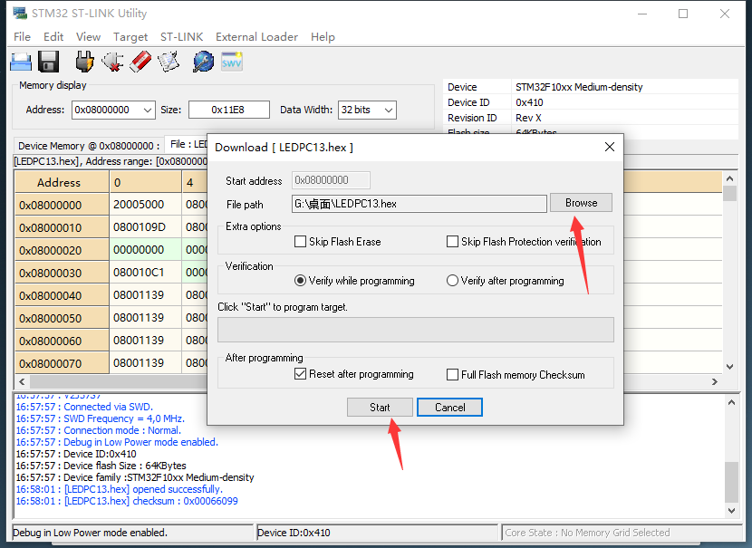Viewport: 752px width, 548px height.
Task: Open the Help menu
Action: click(x=323, y=37)
